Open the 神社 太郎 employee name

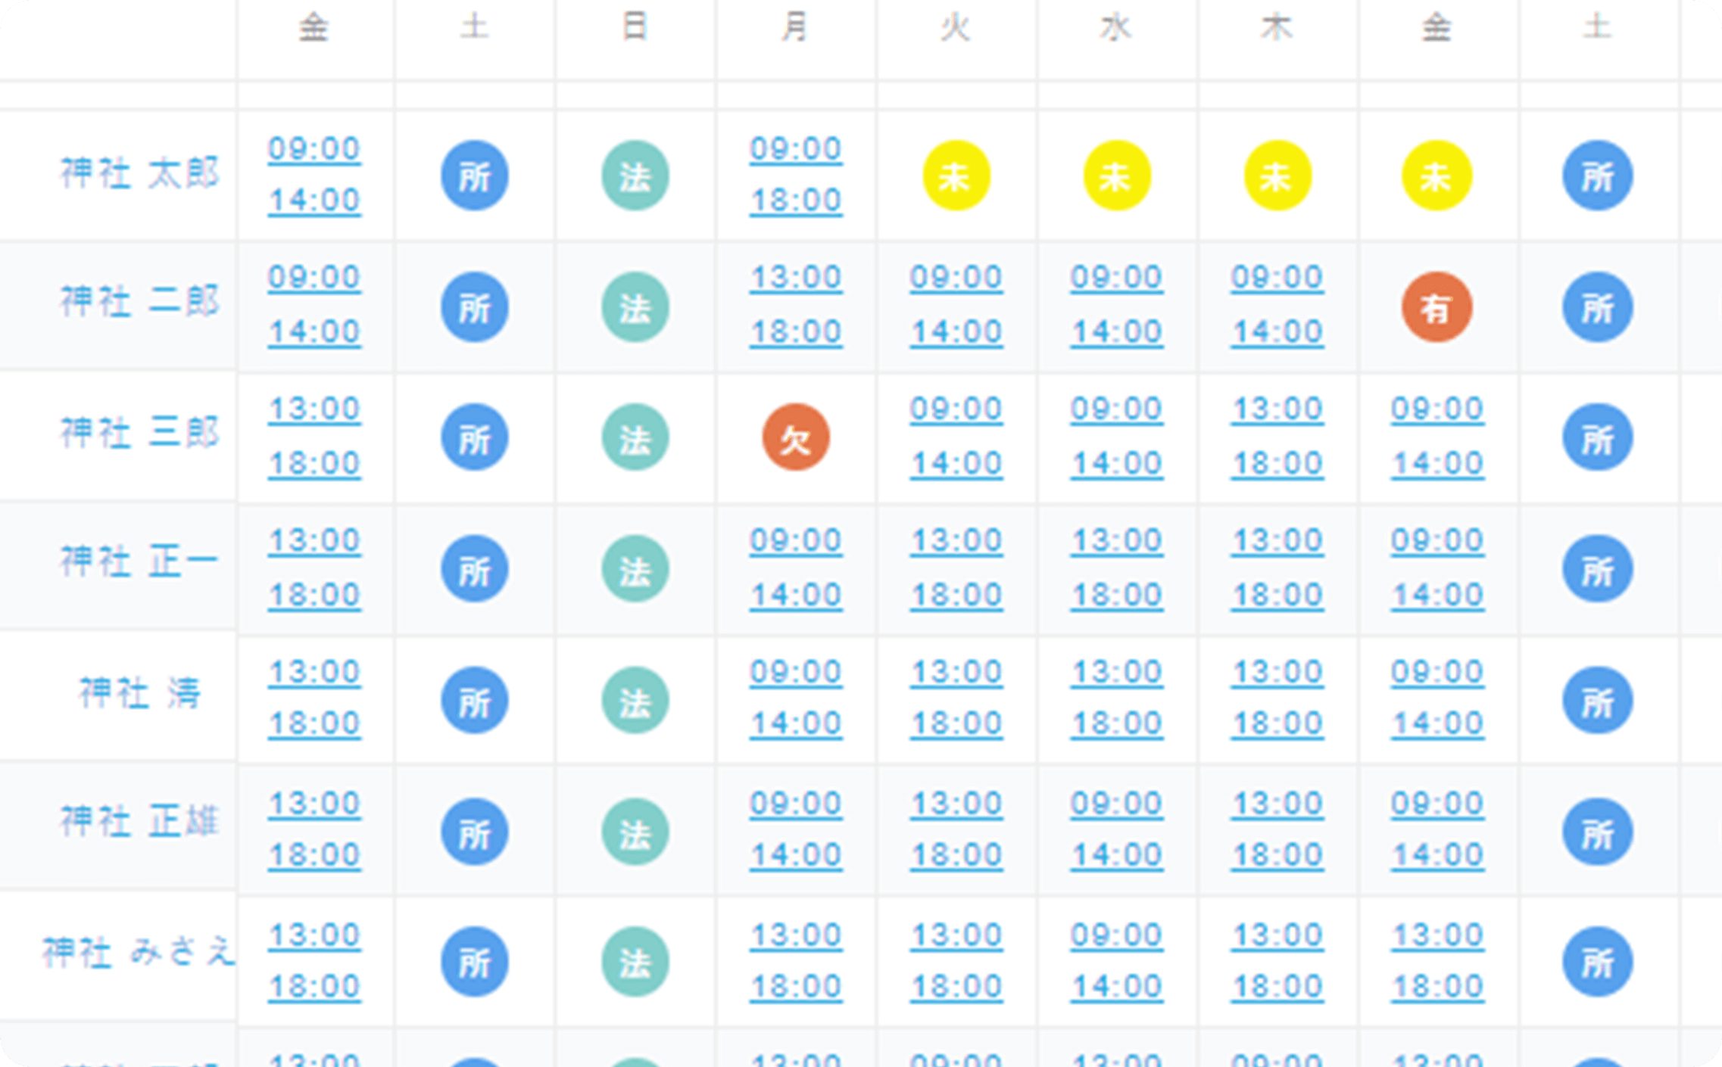click(140, 174)
